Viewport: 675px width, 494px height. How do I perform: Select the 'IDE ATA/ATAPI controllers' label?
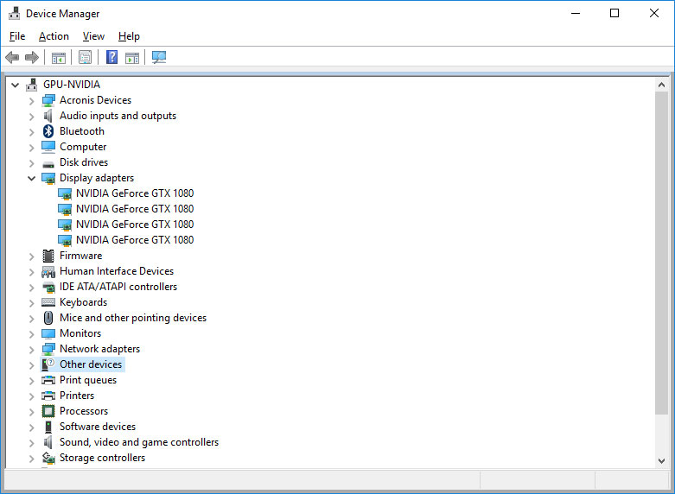118,287
